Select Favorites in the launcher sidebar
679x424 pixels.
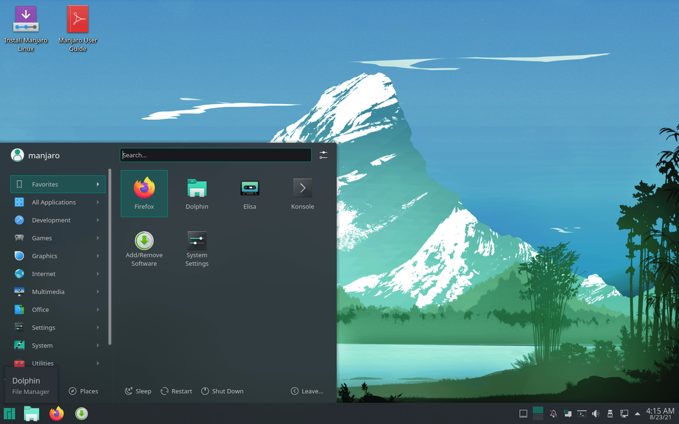click(57, 184)
